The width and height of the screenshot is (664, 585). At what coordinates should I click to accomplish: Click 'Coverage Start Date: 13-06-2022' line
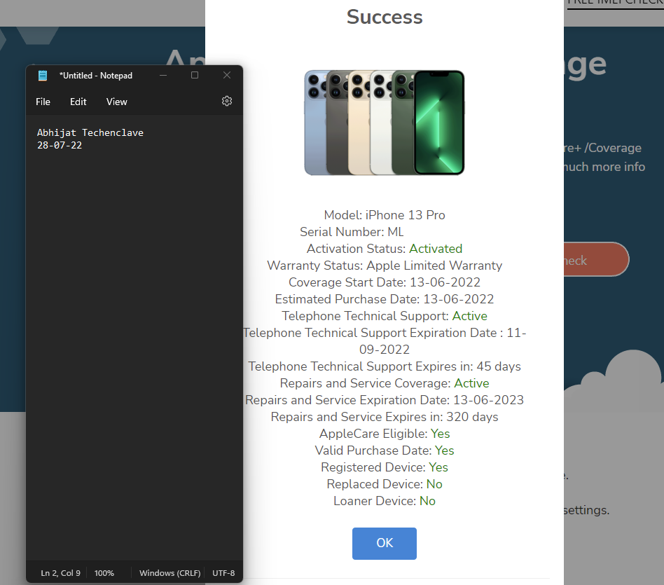coord(385,282)
